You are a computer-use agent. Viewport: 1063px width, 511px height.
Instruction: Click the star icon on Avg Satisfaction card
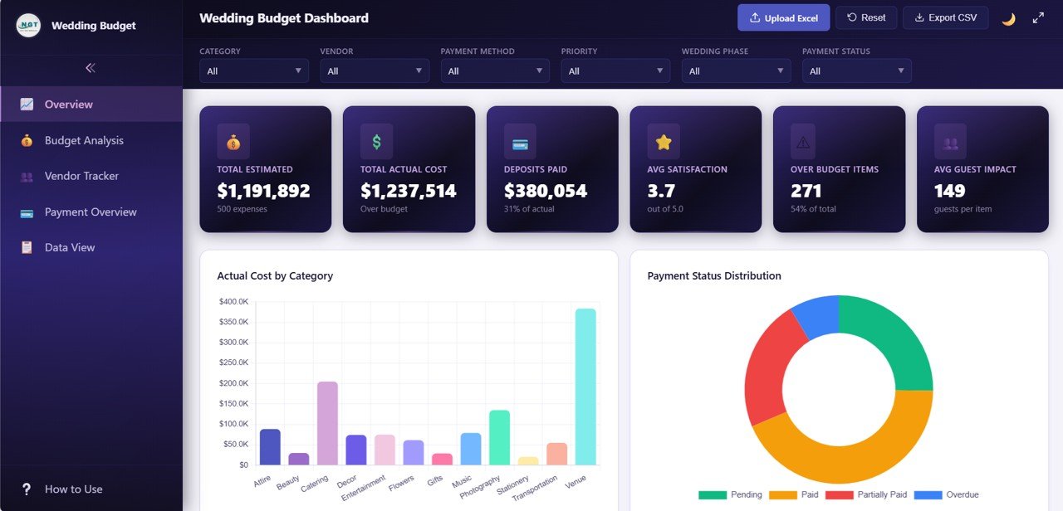(x=664, y=142)
